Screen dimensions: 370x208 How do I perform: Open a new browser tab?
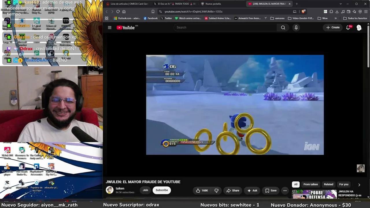[297, 4]
